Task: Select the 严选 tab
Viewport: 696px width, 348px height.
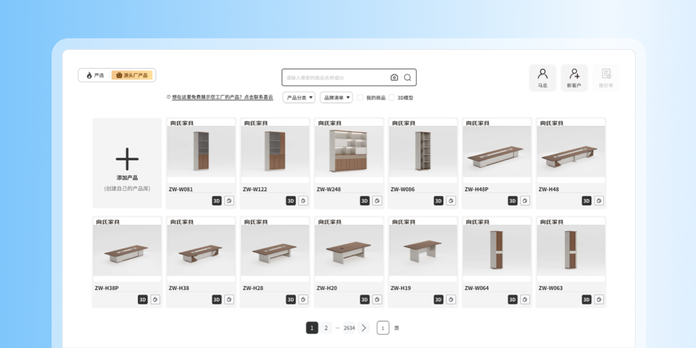Action: point(95,75)
